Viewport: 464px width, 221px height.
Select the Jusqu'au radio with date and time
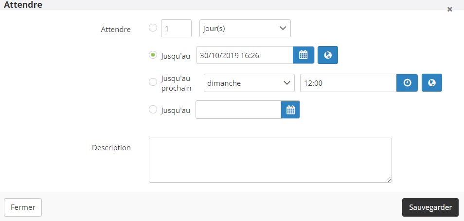coord(153,55)
